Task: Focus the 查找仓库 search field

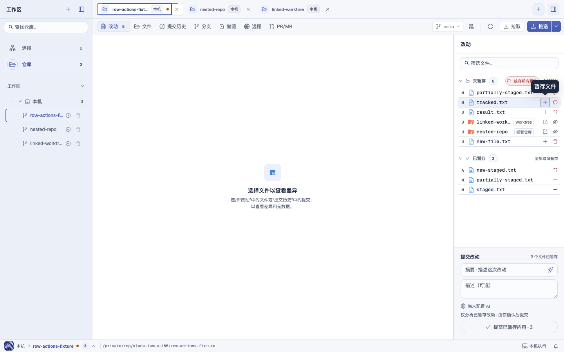Action: click(46, 27)
